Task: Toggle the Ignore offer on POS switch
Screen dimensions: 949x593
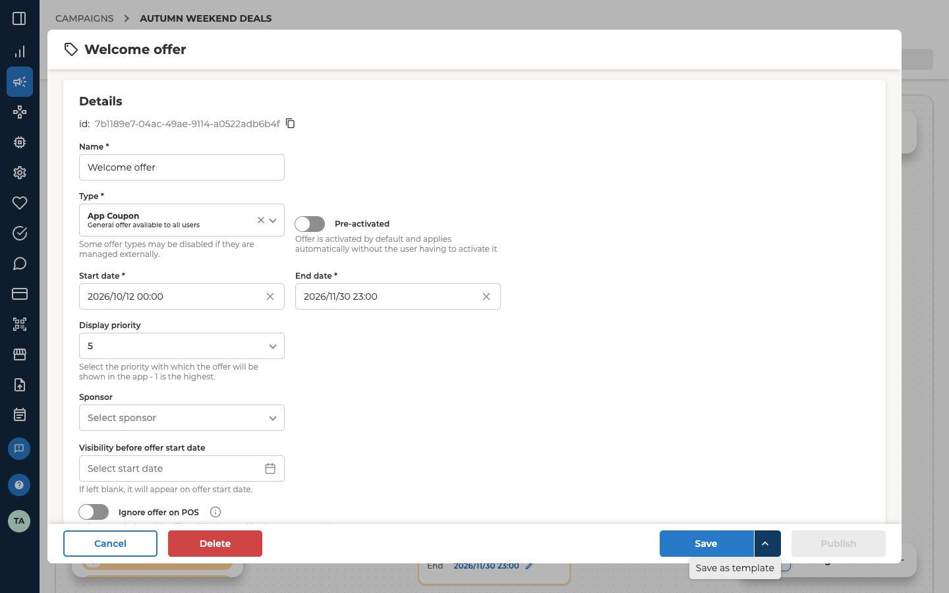Action: [x=94, y=512]
